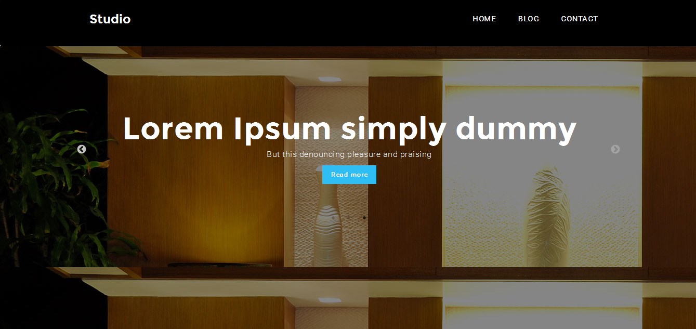Select the first faint slider dot
Screen dimensions: 696x329
pos(333,218)
